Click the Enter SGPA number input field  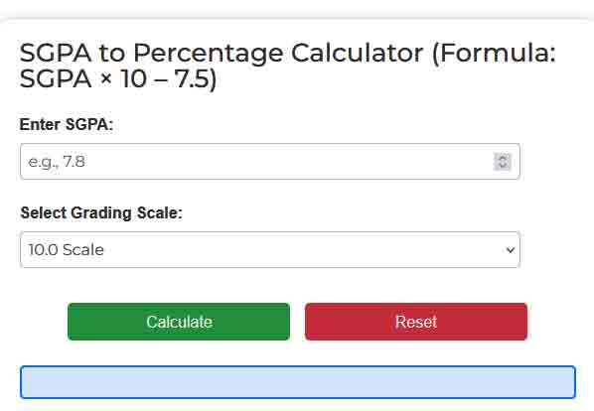click(270, 162)
